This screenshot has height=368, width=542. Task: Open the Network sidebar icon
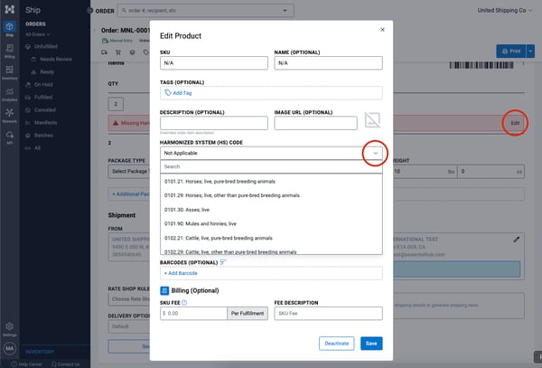[9, 115]
